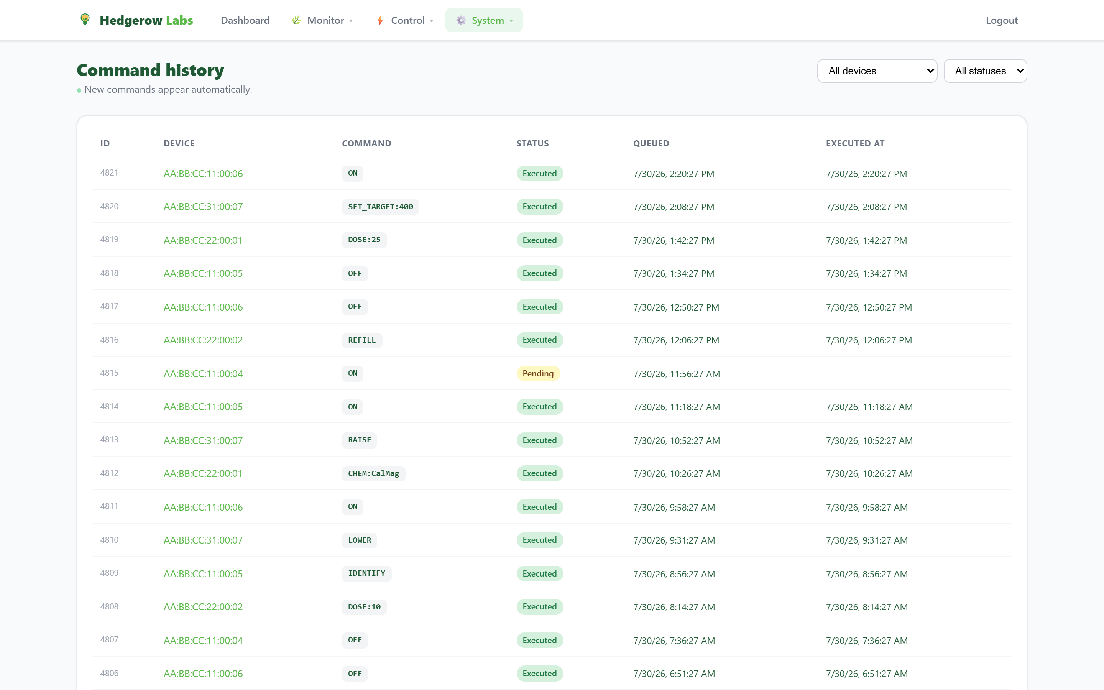The width and height of the screenshot is (1104, 690).
Task: Click the Hedgerow Labs lightbulb logo icon
Action: pyautogui.click(x=85, y=20)
